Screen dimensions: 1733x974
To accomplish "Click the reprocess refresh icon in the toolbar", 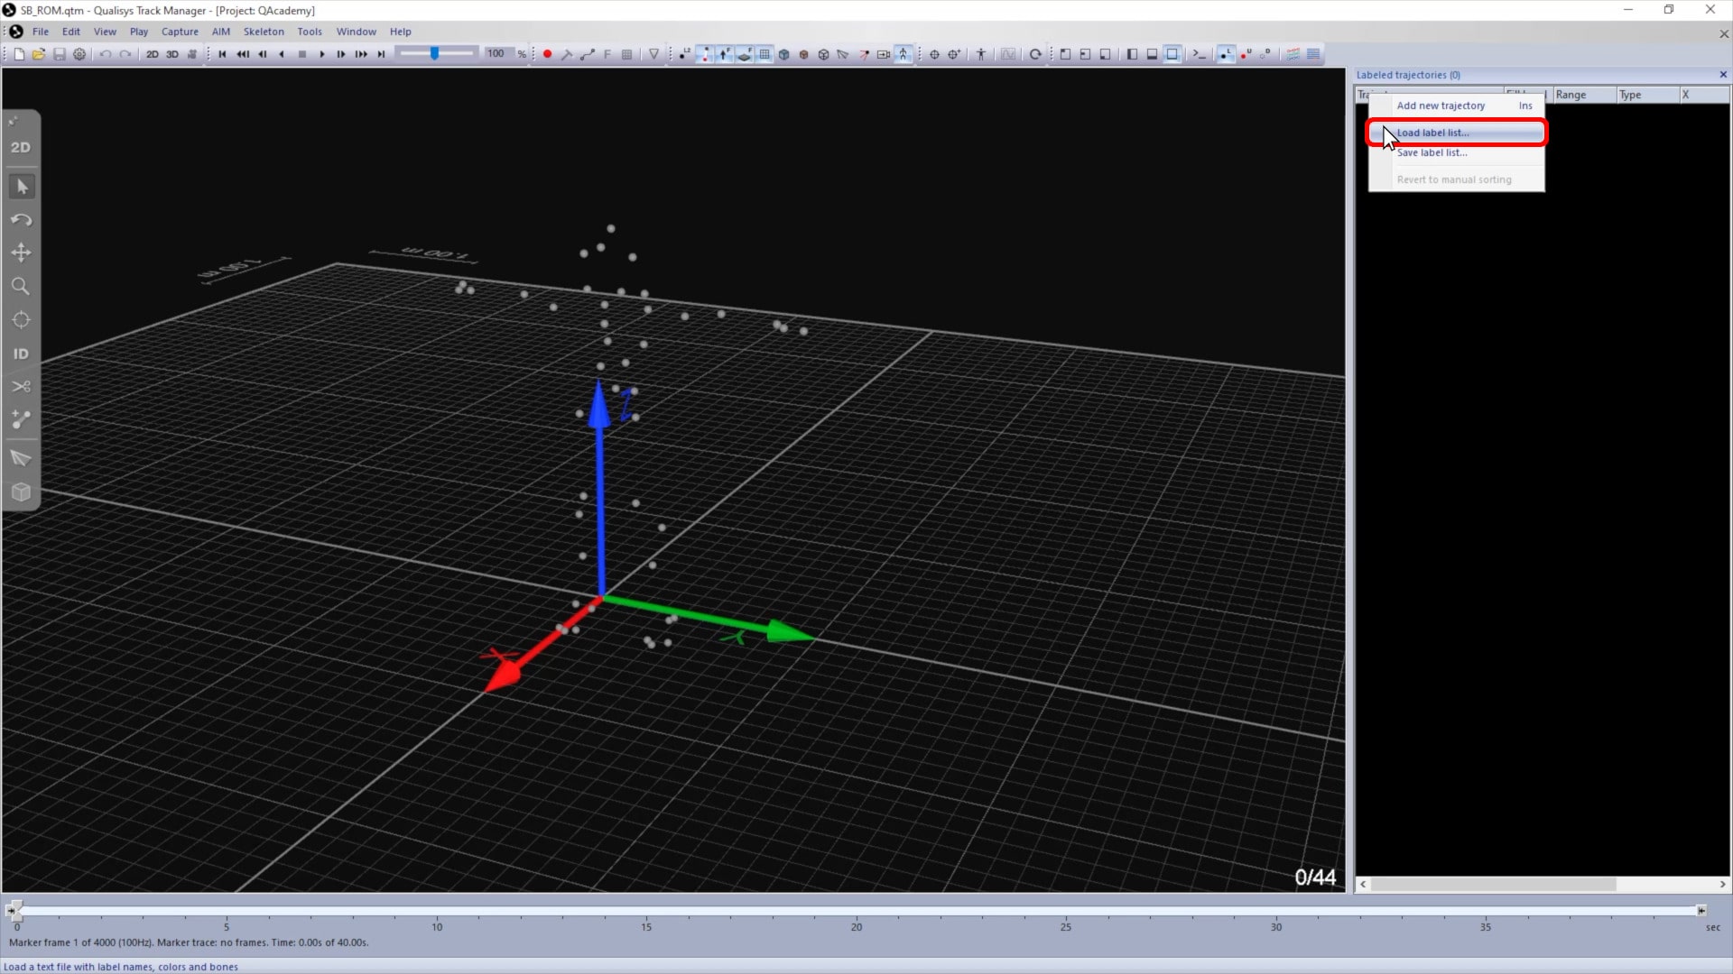I will click(1035, 54).
